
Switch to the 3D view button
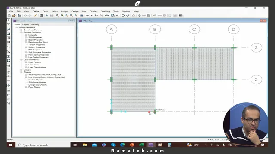87,15
